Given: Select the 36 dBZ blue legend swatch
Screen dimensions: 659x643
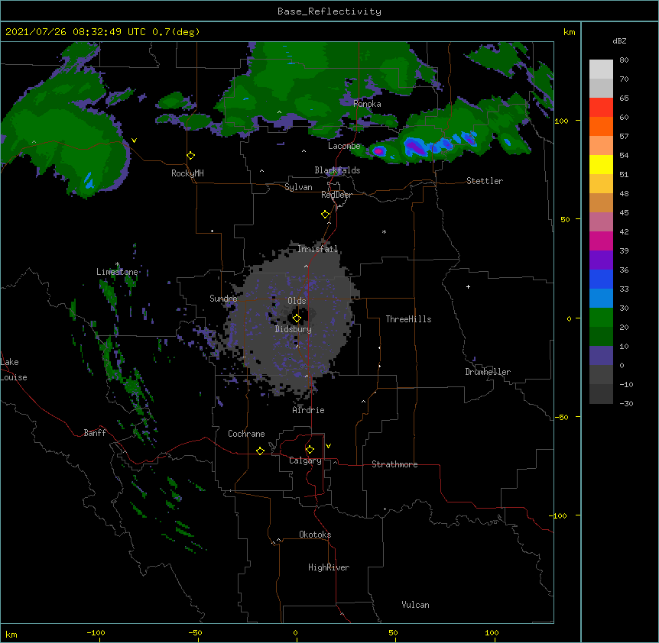Looking at the screenshot, I should coord(601,279).
